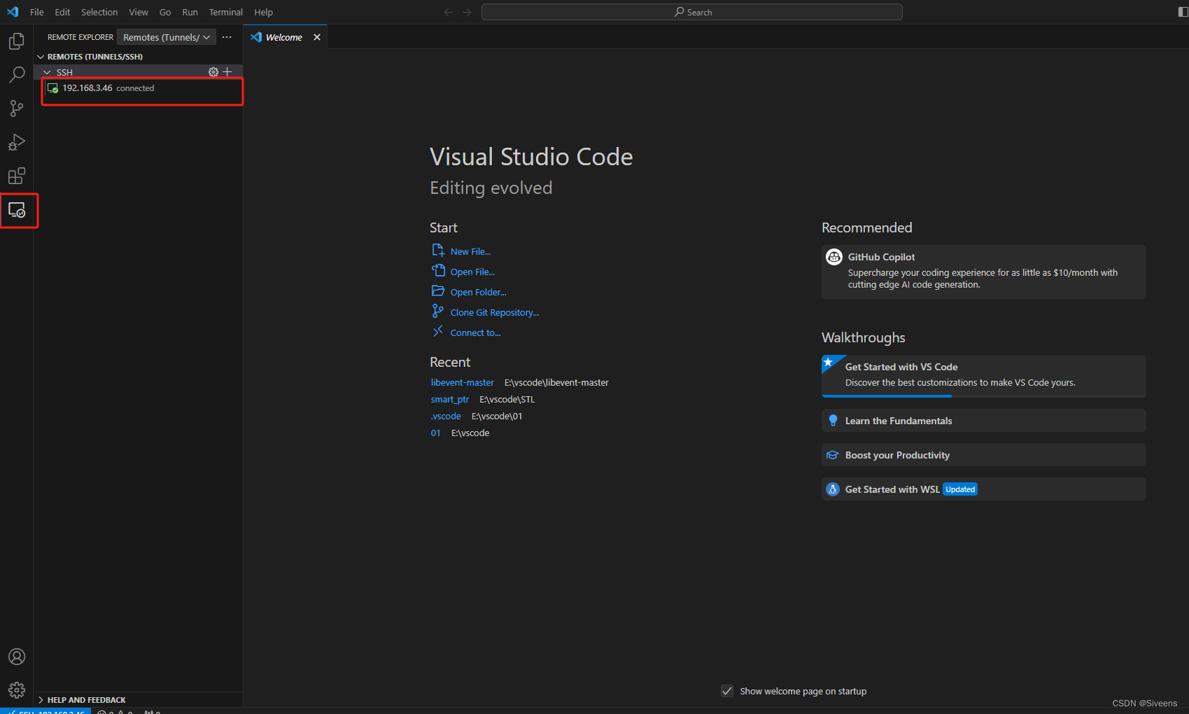Image resolution: width=1189 pixels, height=714 pixels.
Task: Open the Terminal menu
Action: pyautogui.click(x=225, y=12)
